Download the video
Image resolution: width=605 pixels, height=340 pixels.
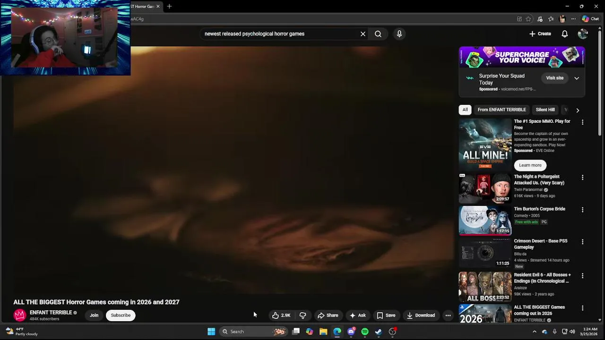pos(421,315)
